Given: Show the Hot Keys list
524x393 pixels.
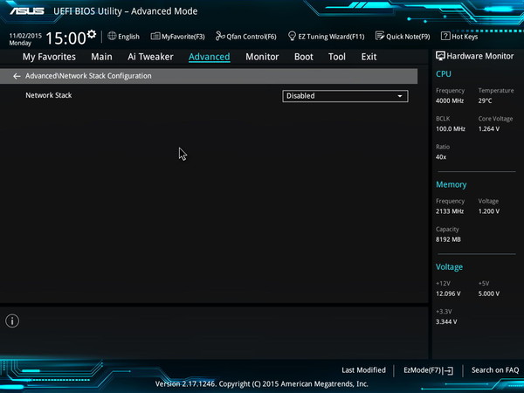Looking at the screenshot, I should [x=459, y=37].
